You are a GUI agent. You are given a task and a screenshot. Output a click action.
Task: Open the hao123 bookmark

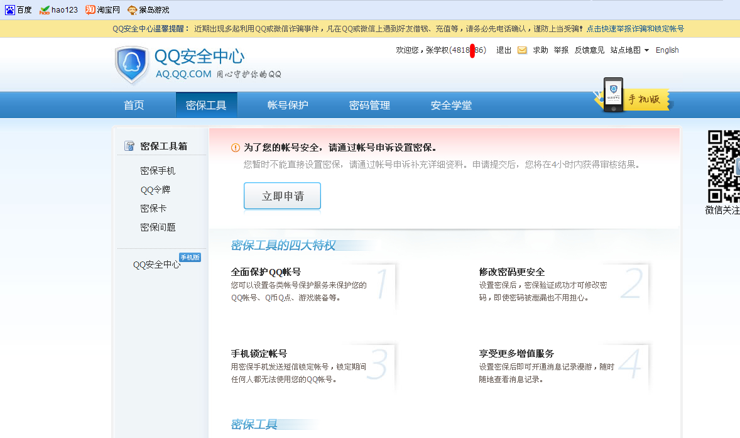coord(59,10)
